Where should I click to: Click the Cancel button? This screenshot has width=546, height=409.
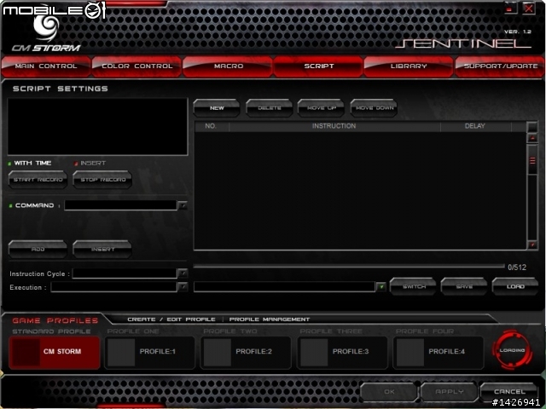click(x=509, y=392)
